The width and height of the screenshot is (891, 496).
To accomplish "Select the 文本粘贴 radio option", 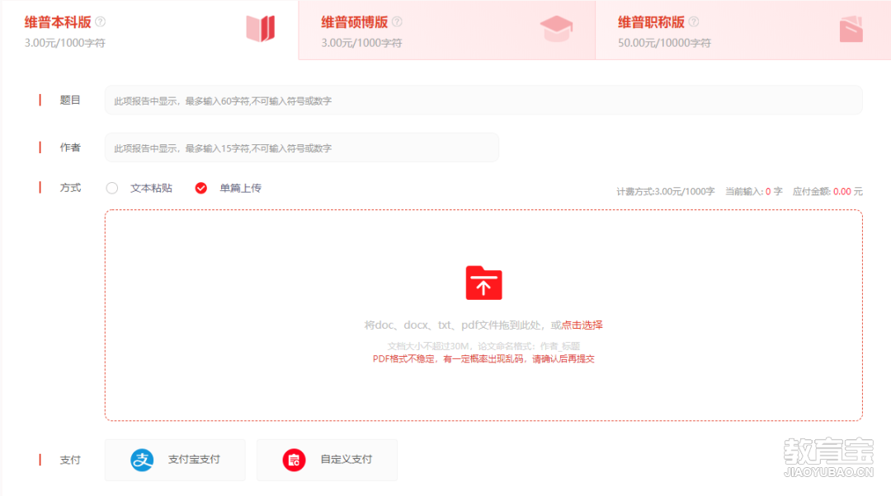I will (112, 188).
